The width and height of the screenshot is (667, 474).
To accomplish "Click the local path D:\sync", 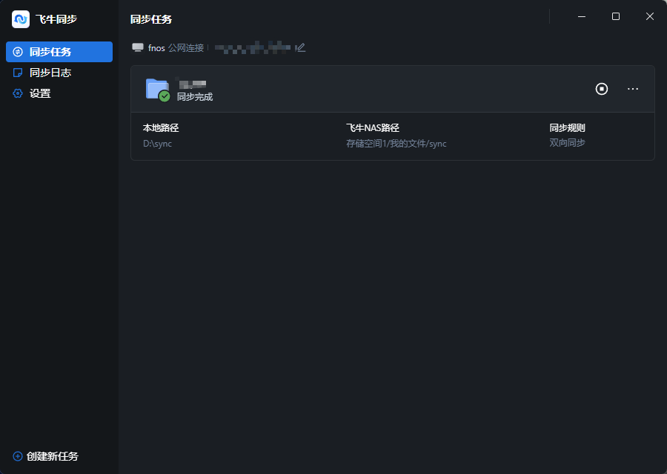I will (157, 144).
